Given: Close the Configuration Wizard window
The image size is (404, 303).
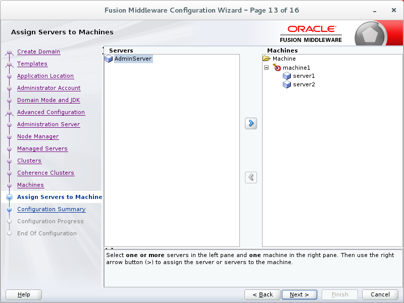Looking at the screenshot, I should (x=394, y=10).
